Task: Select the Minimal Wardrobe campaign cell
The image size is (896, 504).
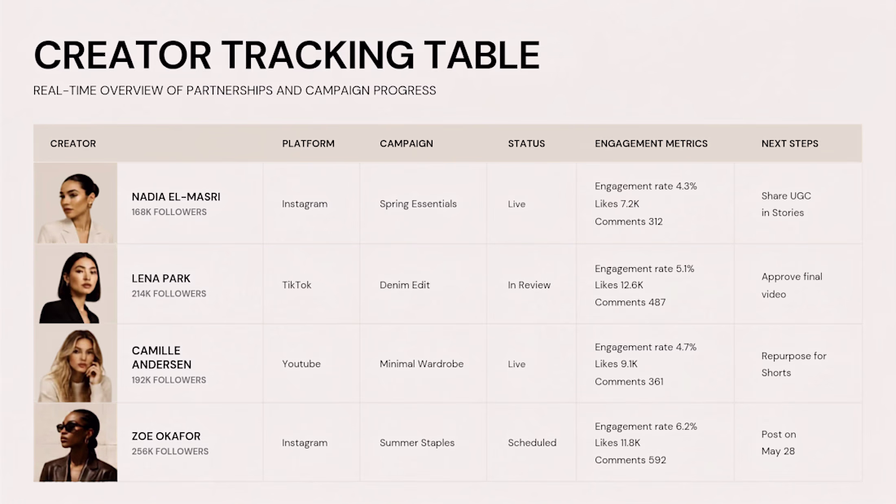Action: pyautogui.click(x=422, y=364)
